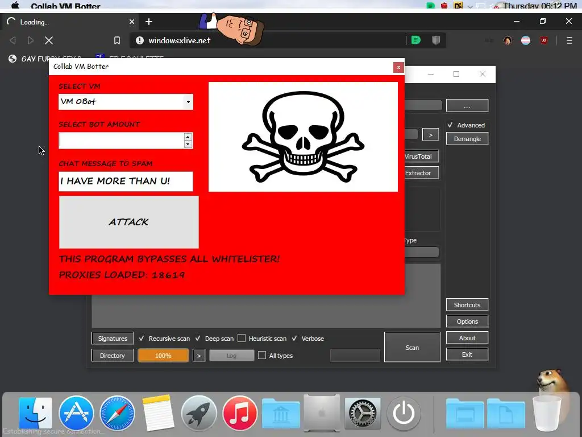Click the chat message to spam field
582x437 pixels.
(126, 182)
